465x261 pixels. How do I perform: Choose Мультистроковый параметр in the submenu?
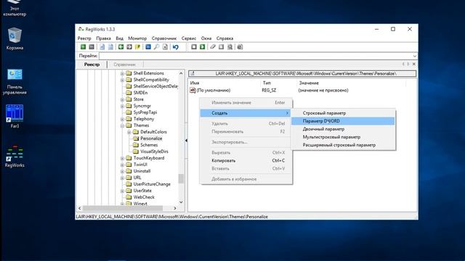pos(343,137)
